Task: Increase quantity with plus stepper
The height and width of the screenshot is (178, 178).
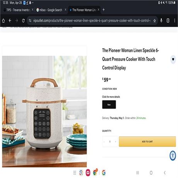Action: click(x=116, y=142)
